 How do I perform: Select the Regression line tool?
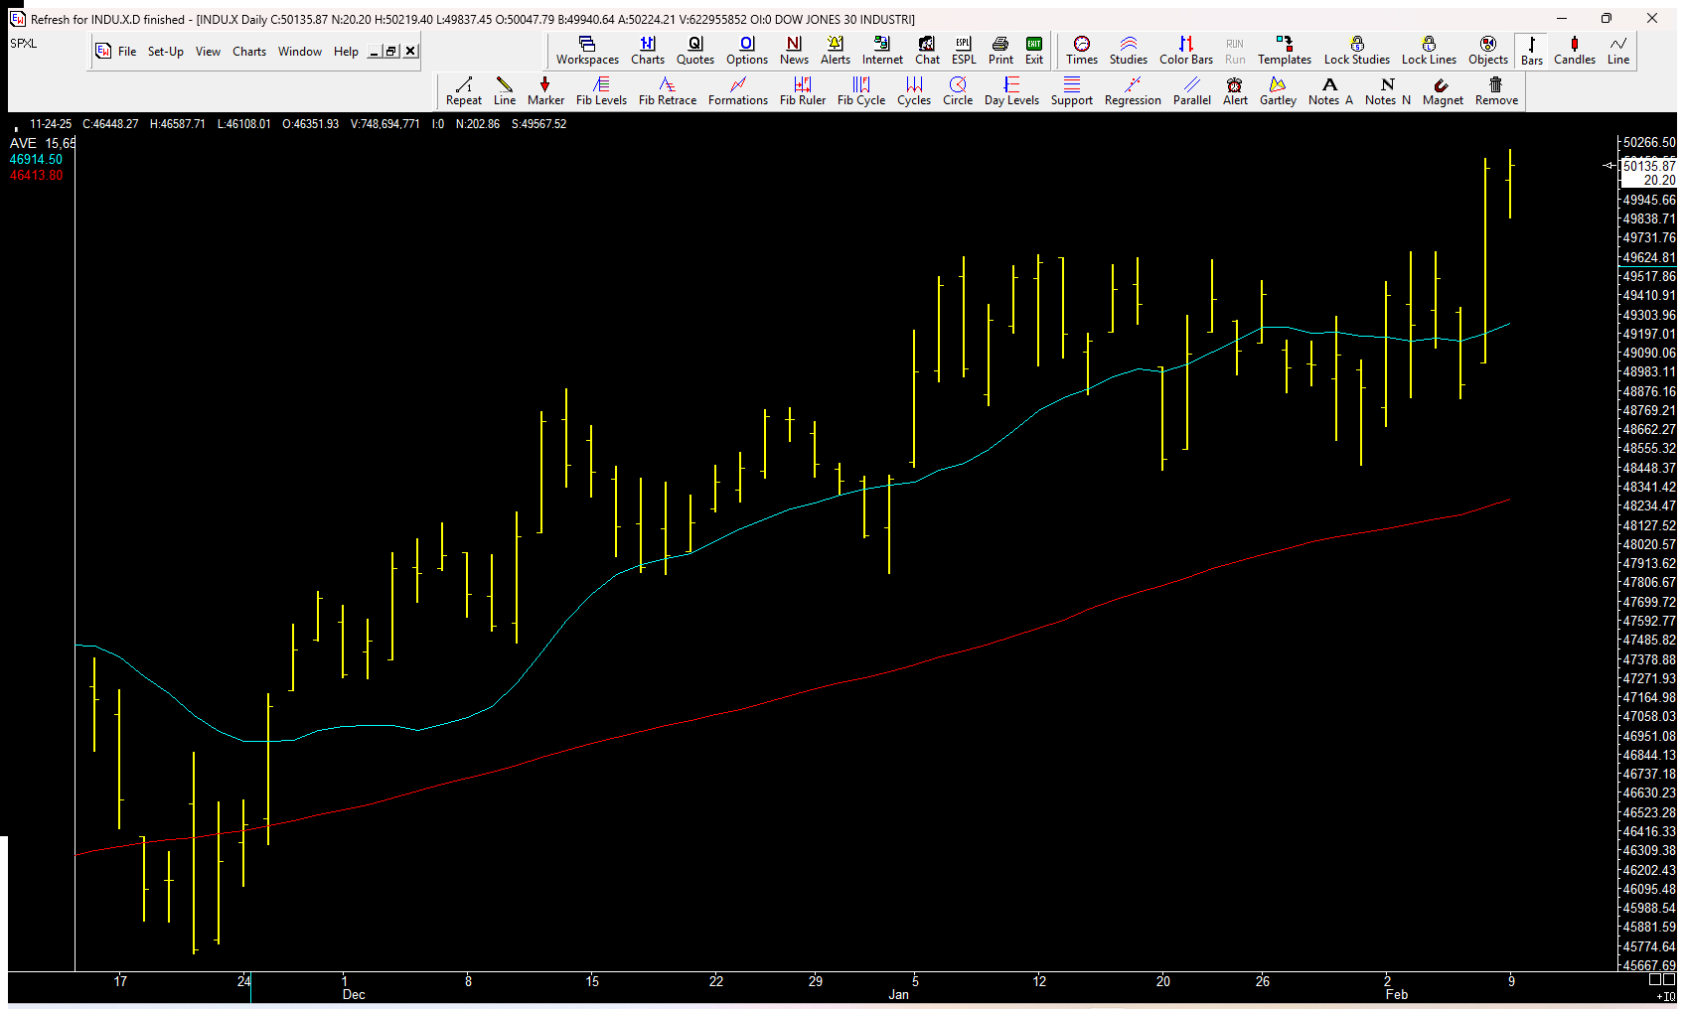(x=1132, y=90)
